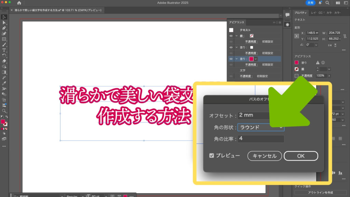Open the アピアランス panel tab
The height and width of the screenshot is (197, 350).
click(x=237, y=22)
